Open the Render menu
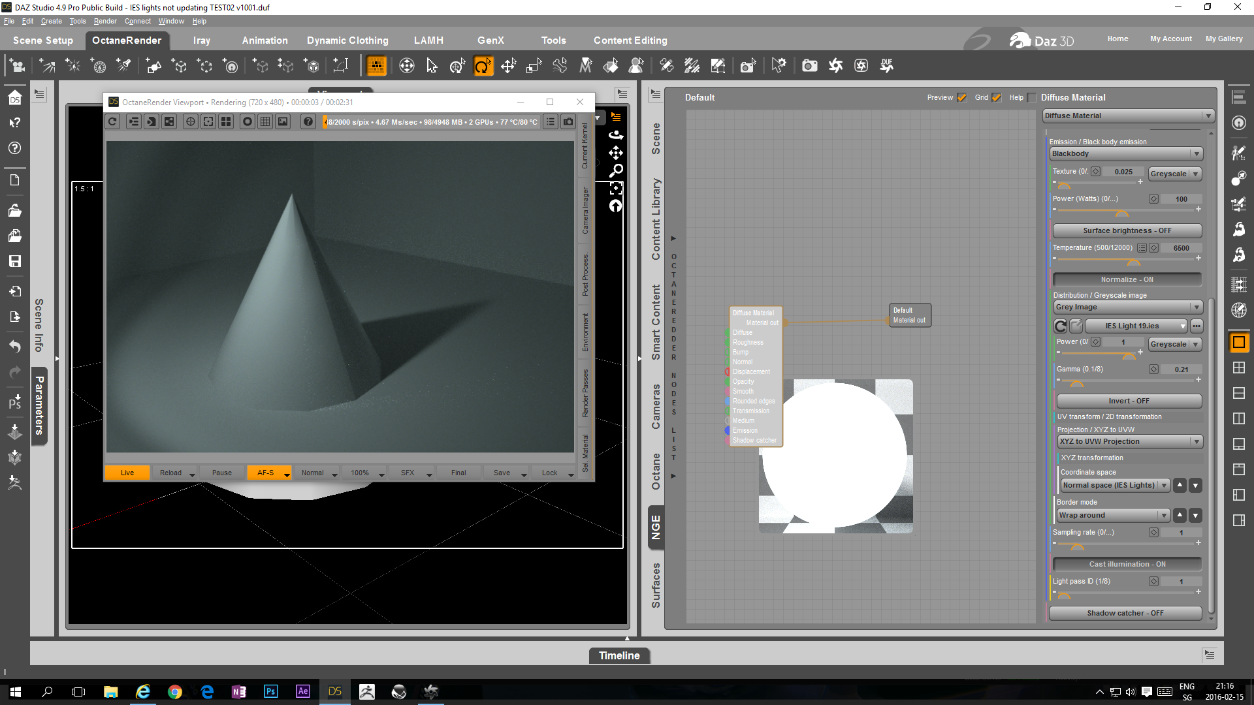1254x705 pixels. (x=104, y=21)
